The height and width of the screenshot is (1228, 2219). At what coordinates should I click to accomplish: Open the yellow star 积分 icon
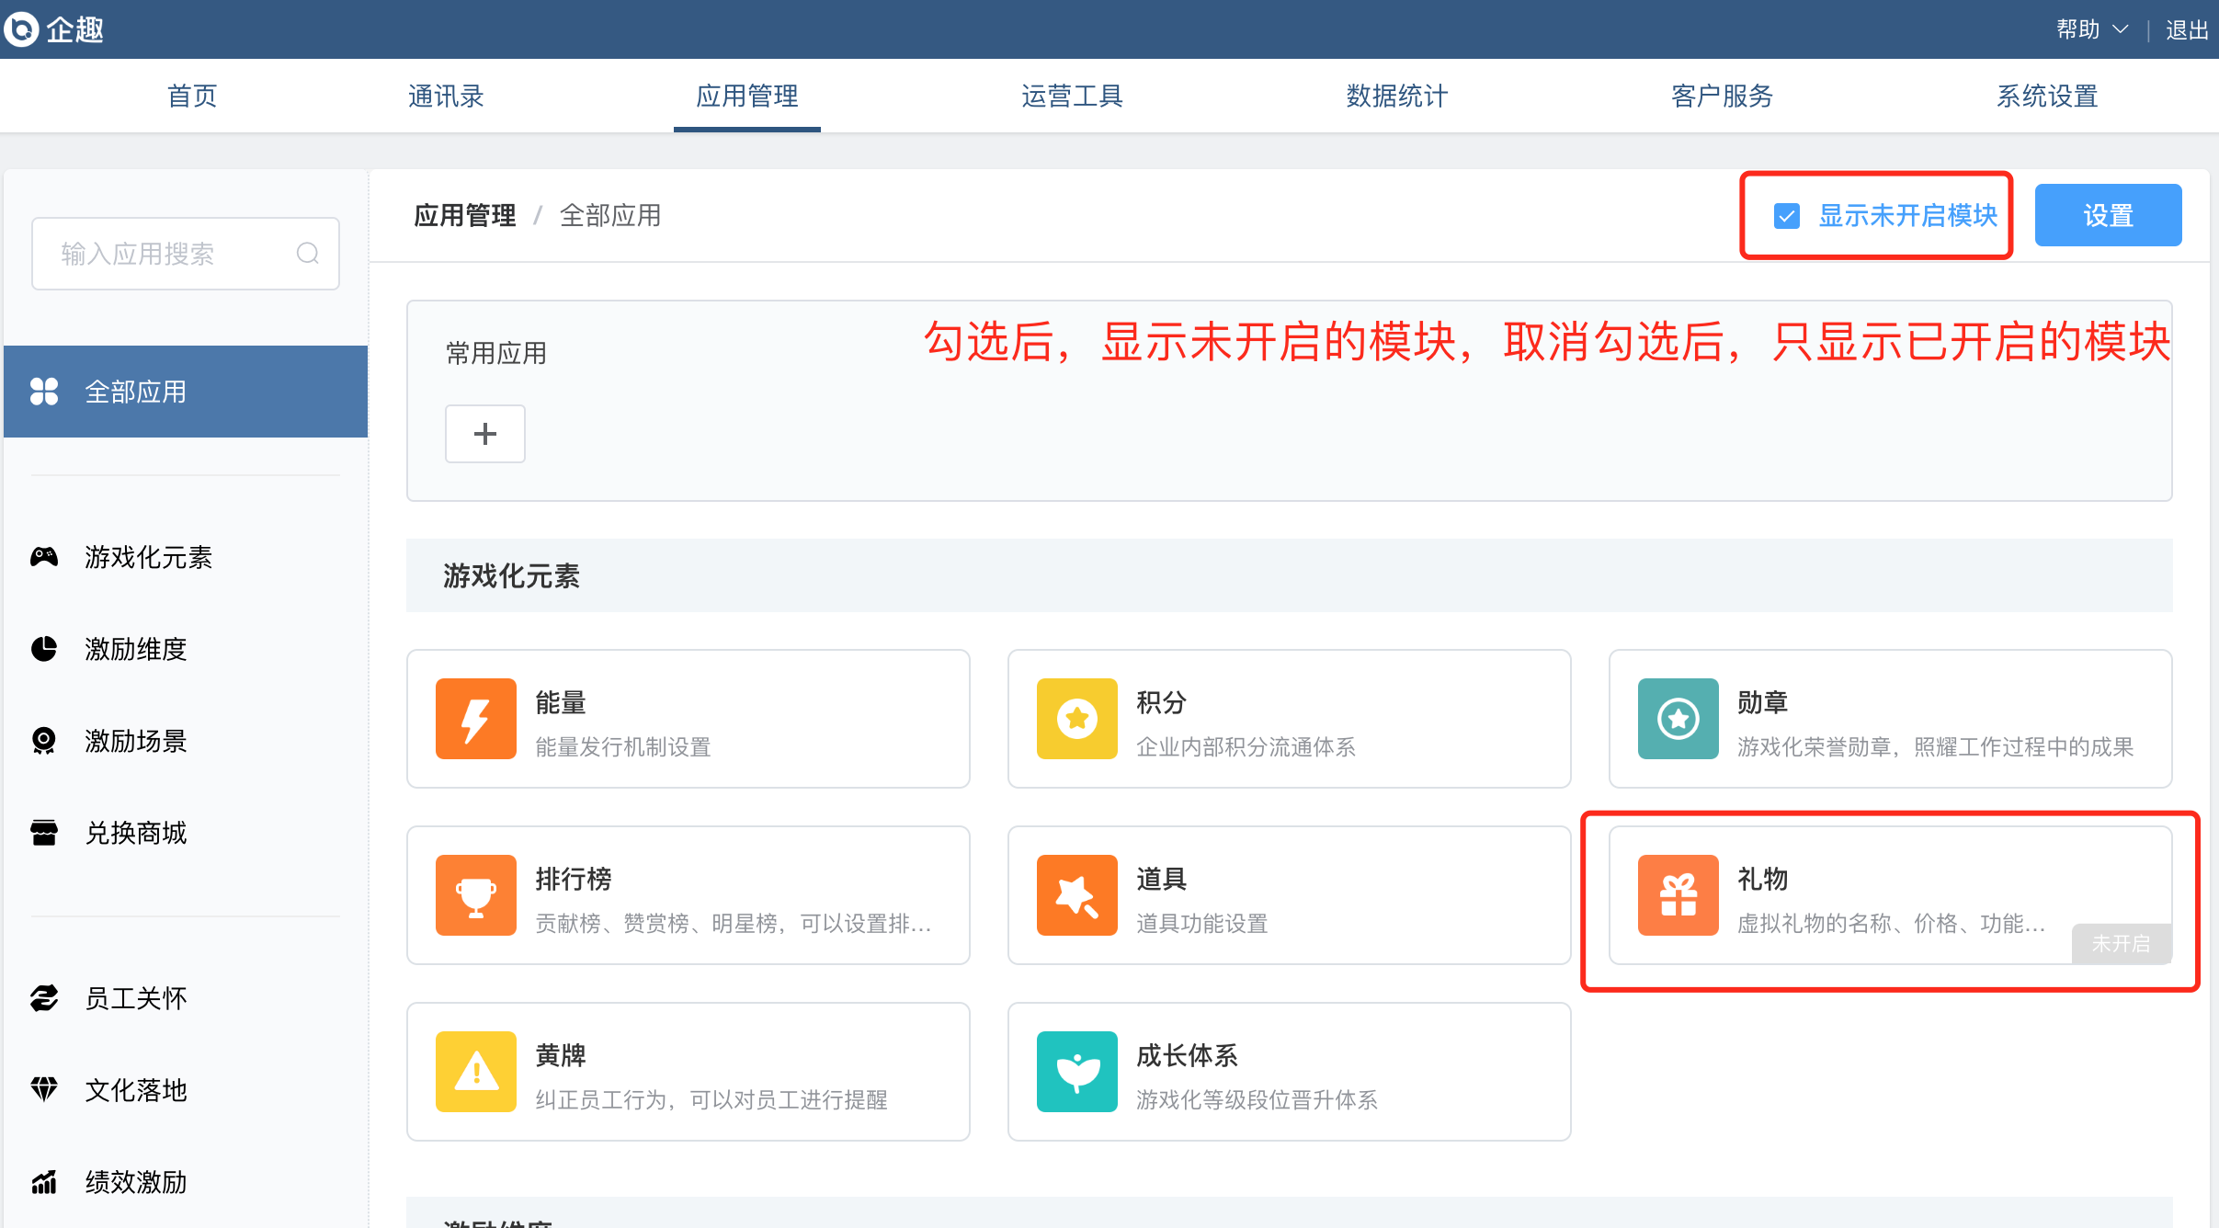point(1076,719)
